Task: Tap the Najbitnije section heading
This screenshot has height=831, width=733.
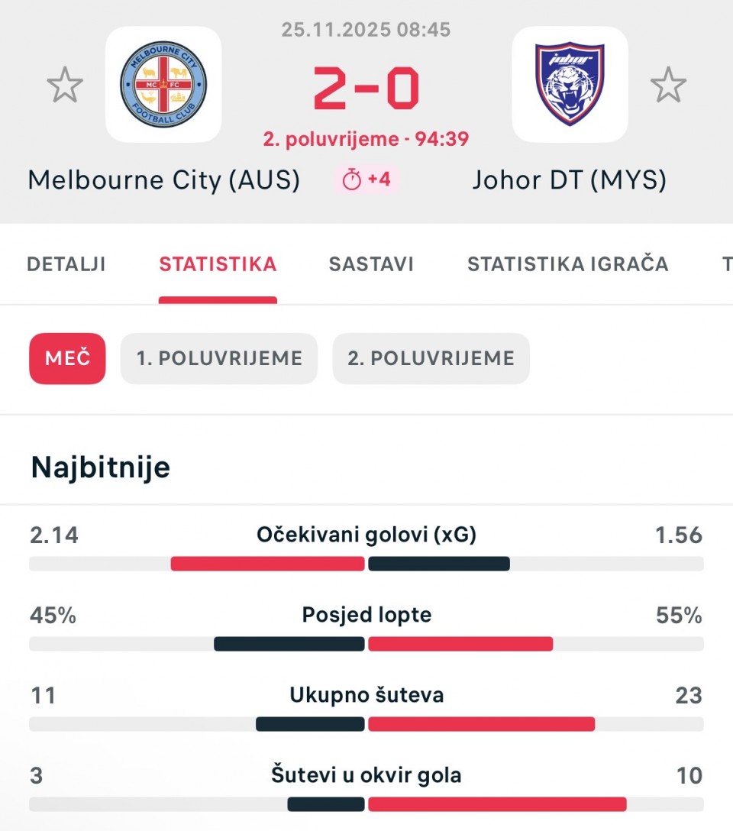Action: click(x=101, y=467)
